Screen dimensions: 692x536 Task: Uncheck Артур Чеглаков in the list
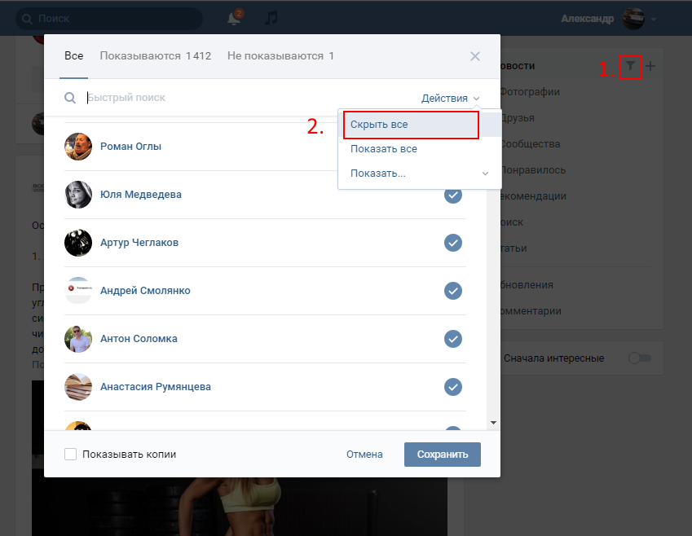click(x=453, y=243)
